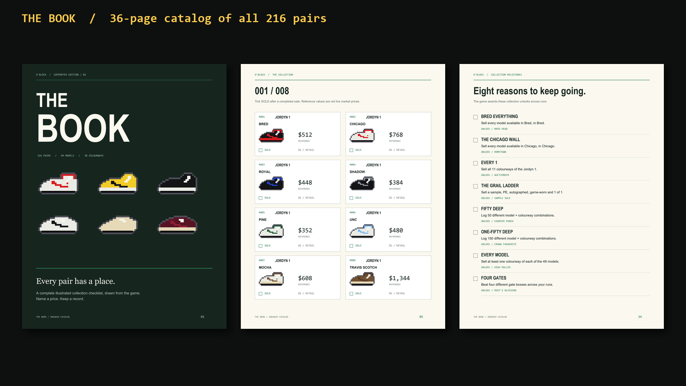Click 'SUPPORTER EDITION / 01' cover header

[x=70, y=75]
